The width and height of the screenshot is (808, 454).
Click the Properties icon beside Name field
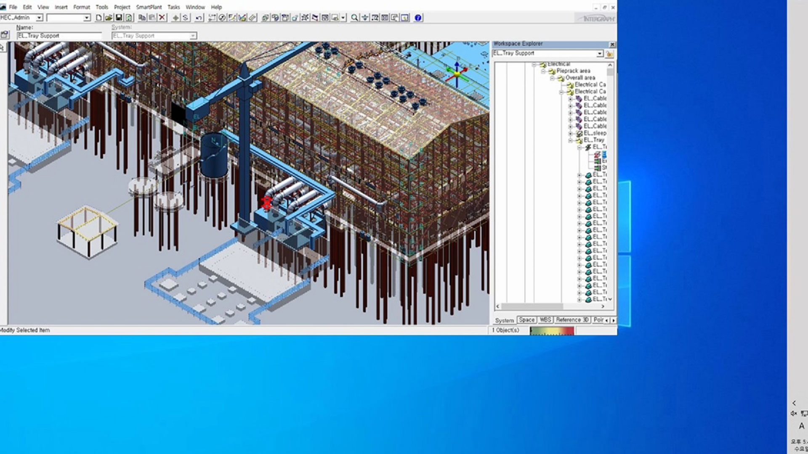tap(5, 35)
